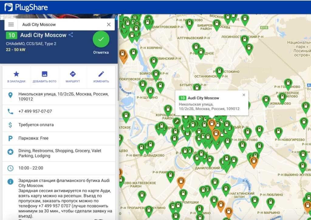
Task: Add station to bookmarks with В закладки
Action: coord(16,77)
